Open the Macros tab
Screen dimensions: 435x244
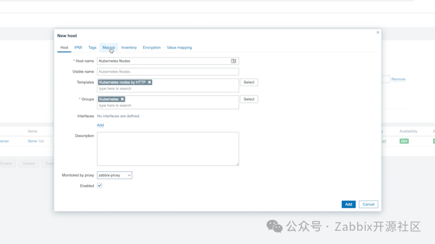tap(108, 48)
